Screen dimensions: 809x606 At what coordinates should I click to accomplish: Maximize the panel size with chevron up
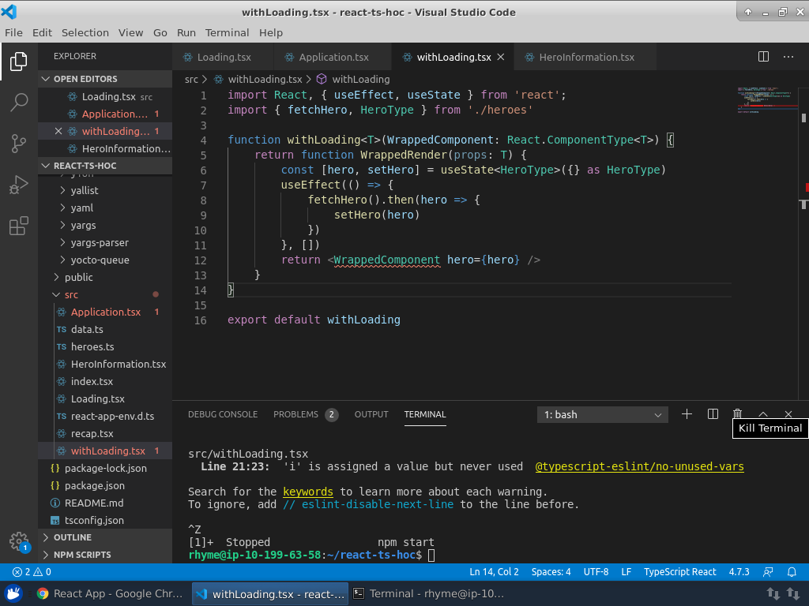[763, 414]
